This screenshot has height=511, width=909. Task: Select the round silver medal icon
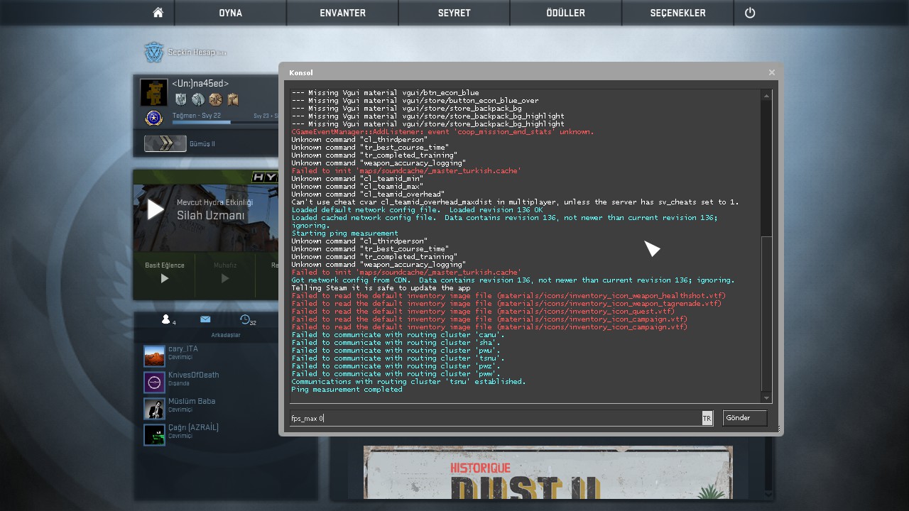click(198, 99)
